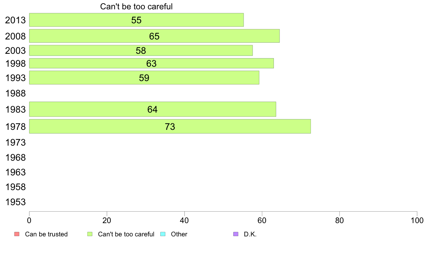427x264 pixels.
Task: Click the 1968 year axis label
Action: [x=15, y=158]
